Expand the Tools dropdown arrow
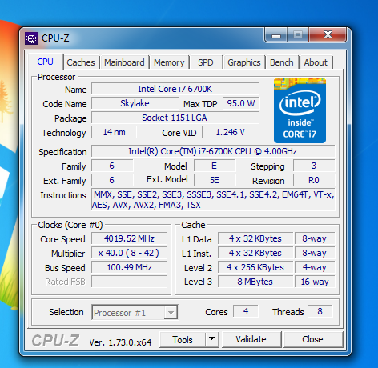 coord(212,339)
